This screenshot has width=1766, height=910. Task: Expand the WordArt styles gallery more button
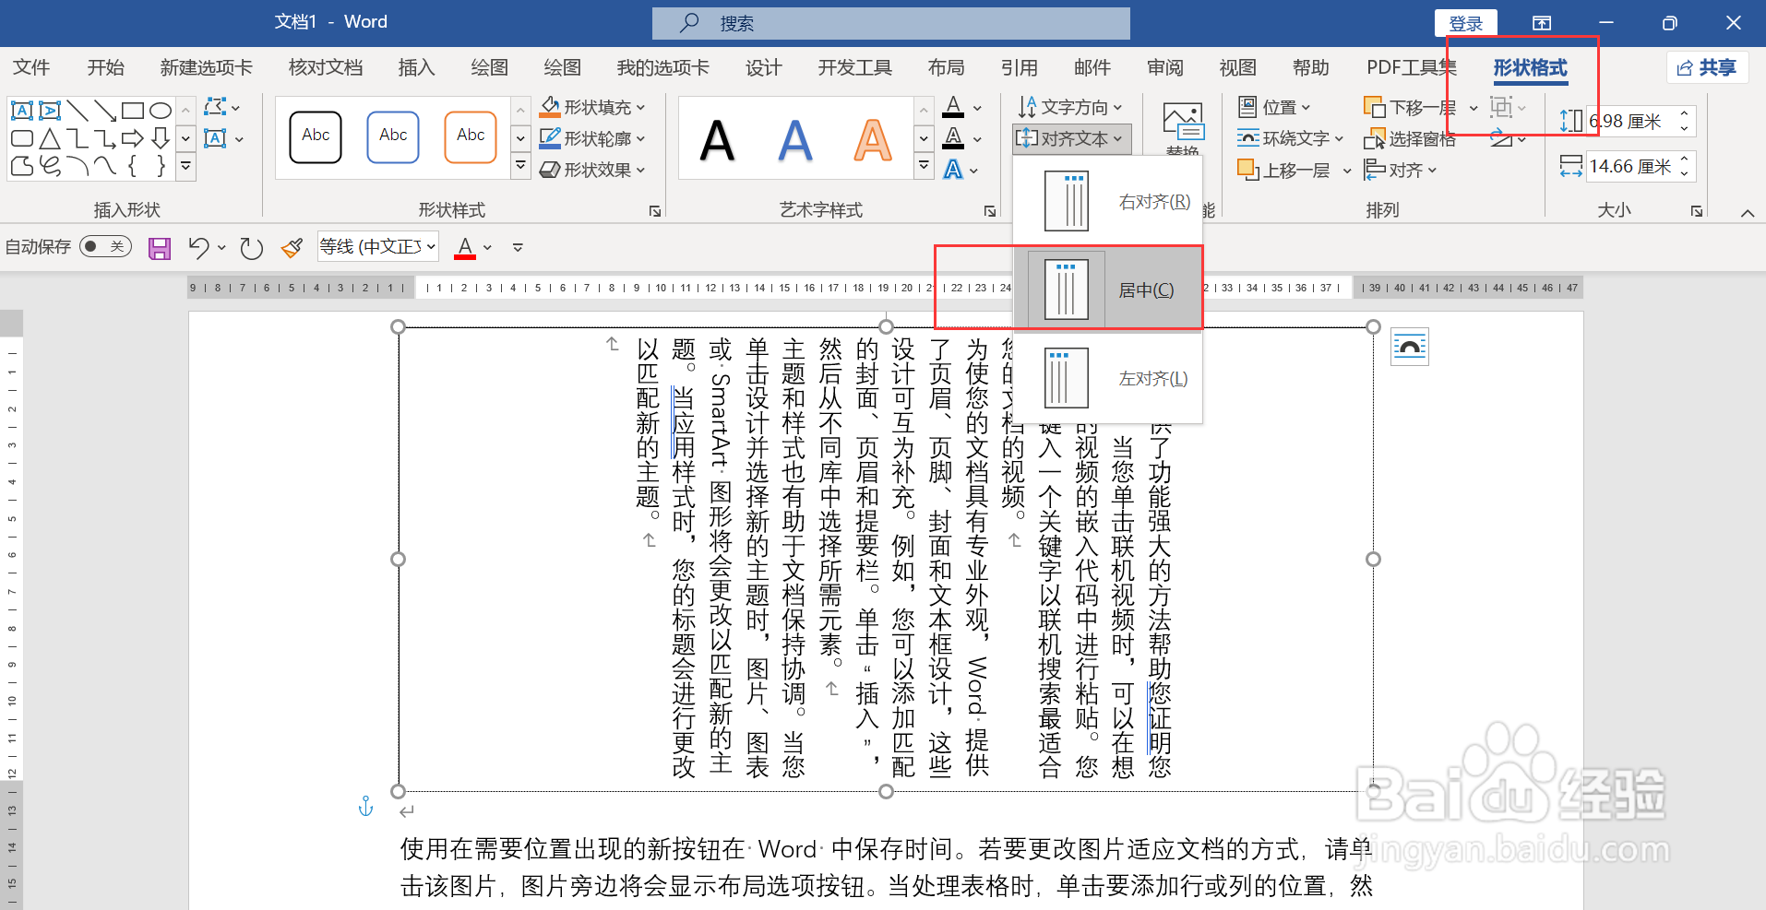tap(924, 166)
